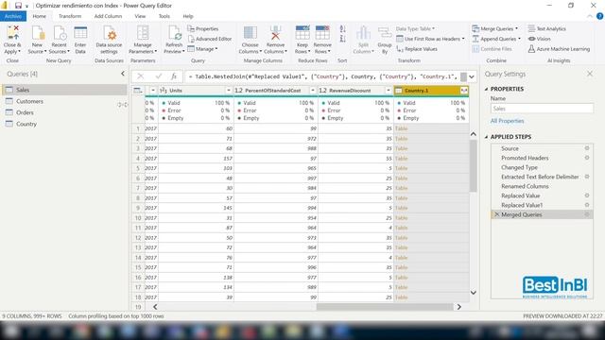Click in the query Name field

tap(542, 109)
